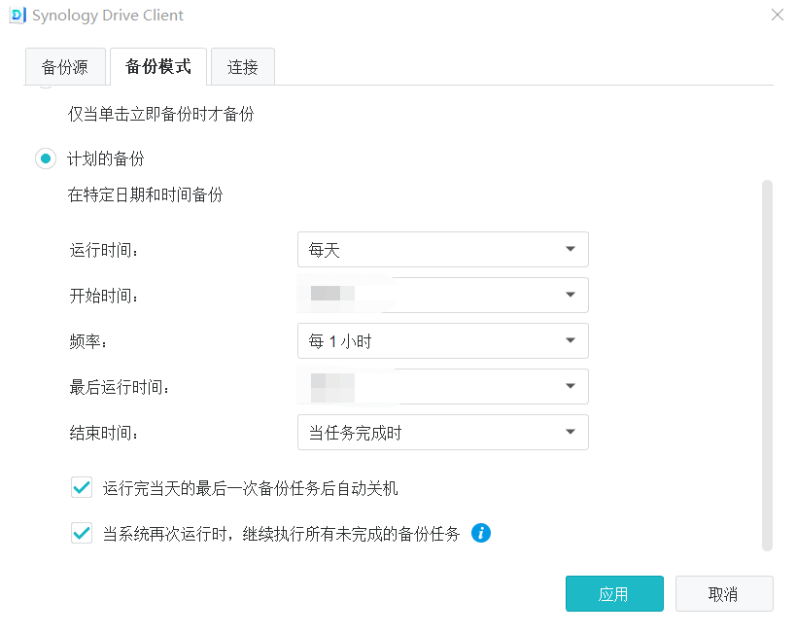The height and width of the screenshot is (634, 796).
Task: Click the Synology Drive Client logo icon
Action: pyautogui.click(x=17, y=16)
